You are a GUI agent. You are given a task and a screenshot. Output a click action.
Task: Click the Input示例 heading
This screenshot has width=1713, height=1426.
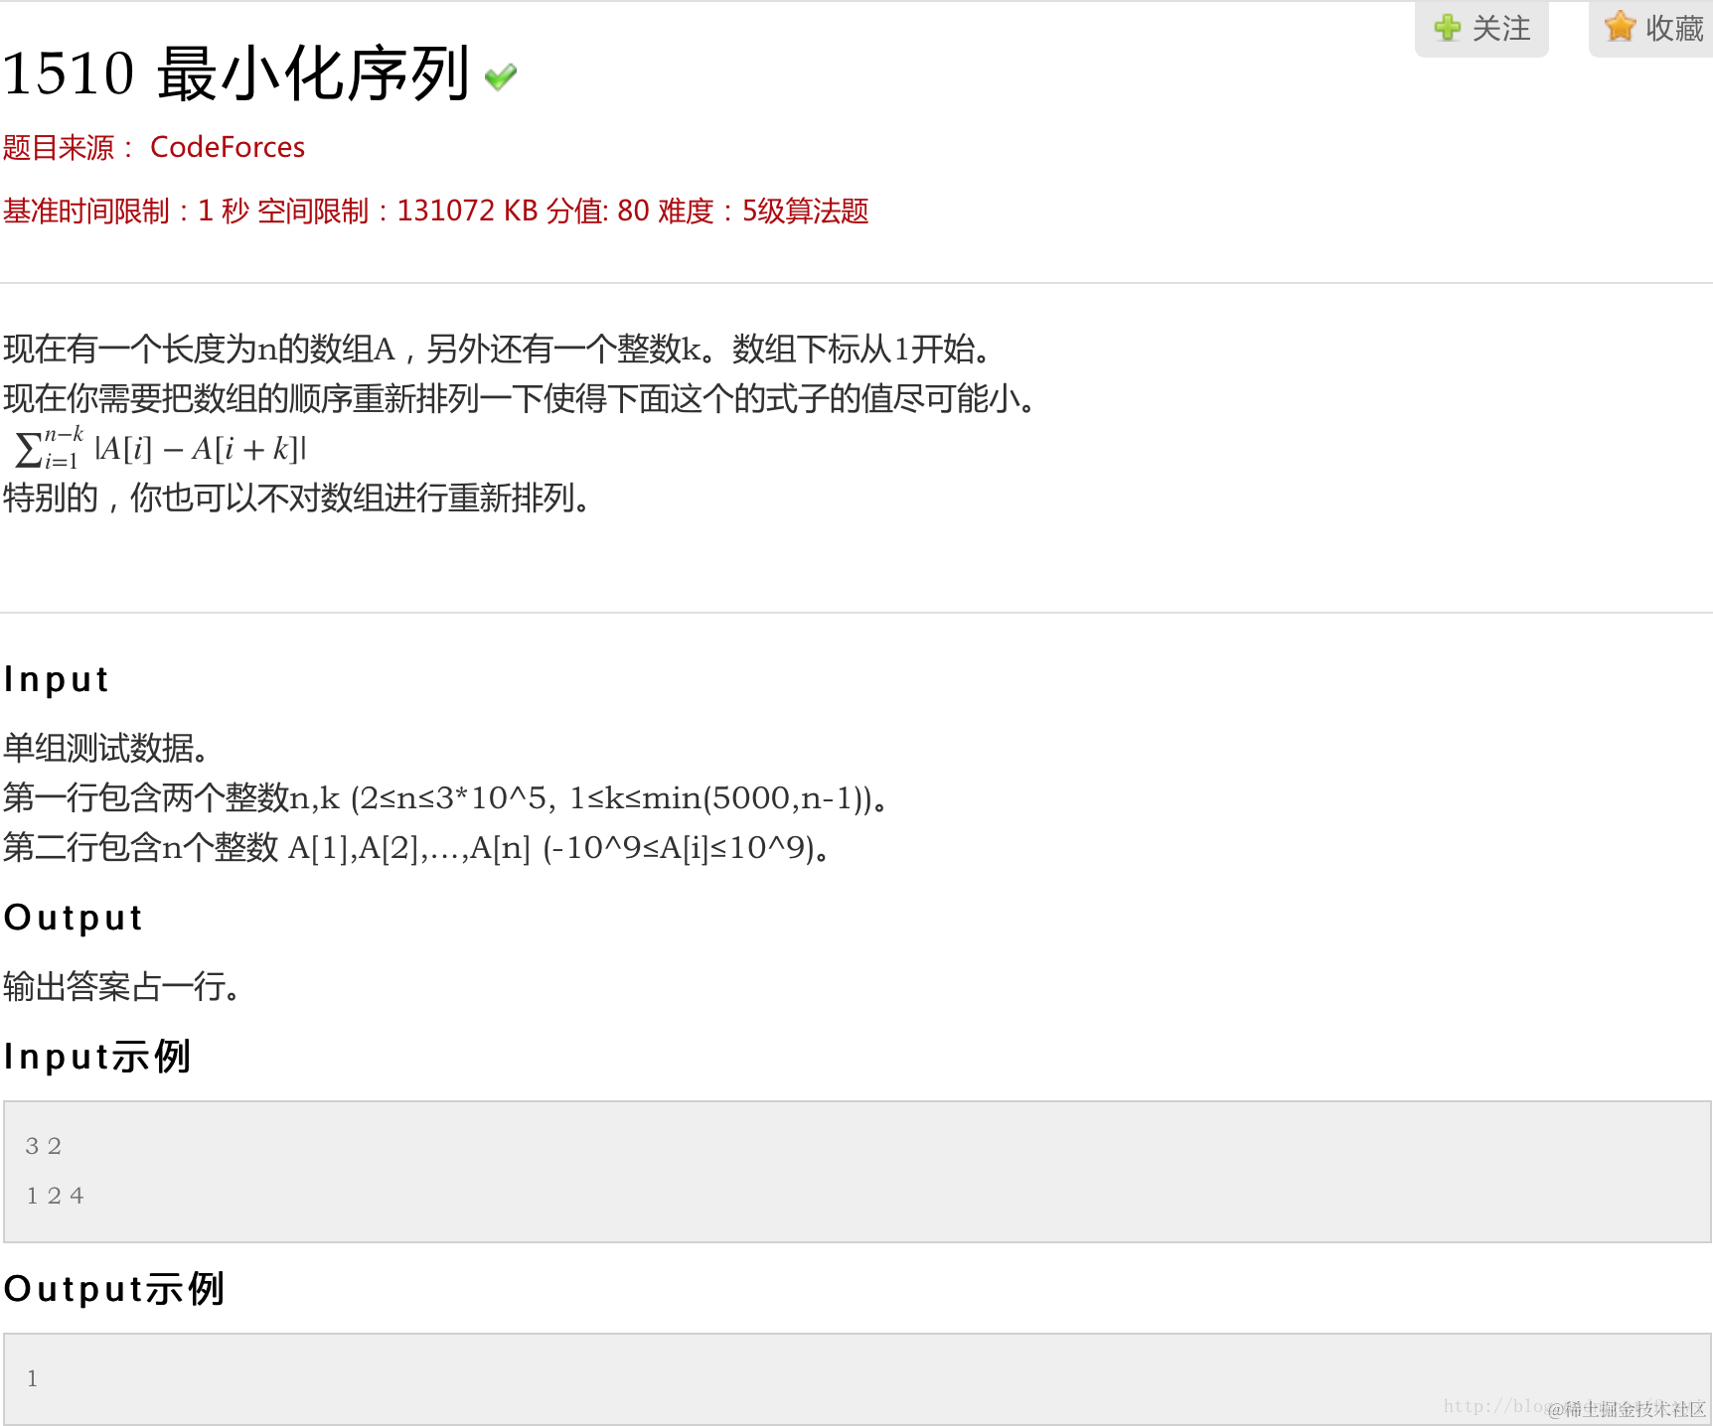[96, 1057]
